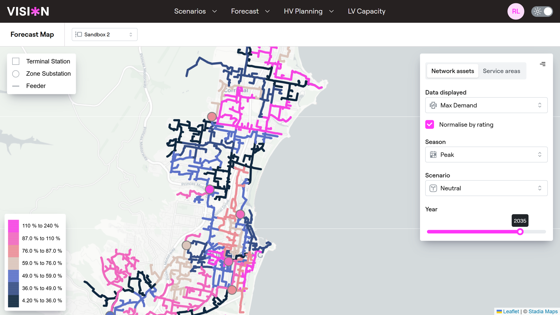Collapse the panel using the menu icon

542,64
